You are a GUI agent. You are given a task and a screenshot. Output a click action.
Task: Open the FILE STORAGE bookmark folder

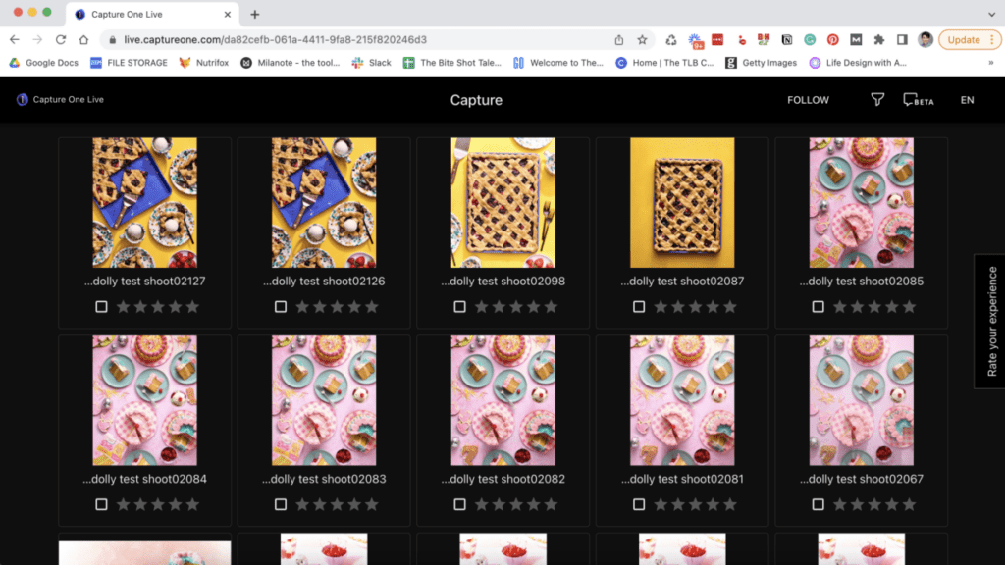129,63
